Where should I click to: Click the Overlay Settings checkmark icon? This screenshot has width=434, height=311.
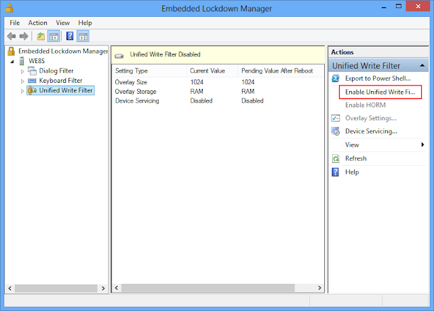[336, 118]
